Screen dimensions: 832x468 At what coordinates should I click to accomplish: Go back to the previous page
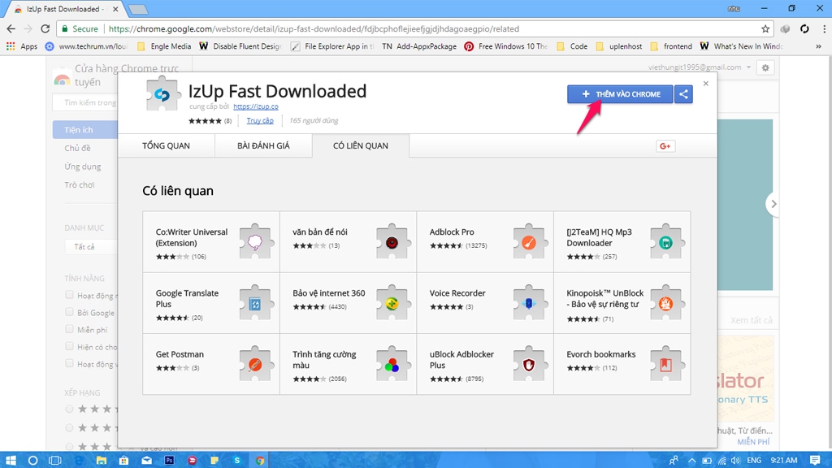[11, 28]
